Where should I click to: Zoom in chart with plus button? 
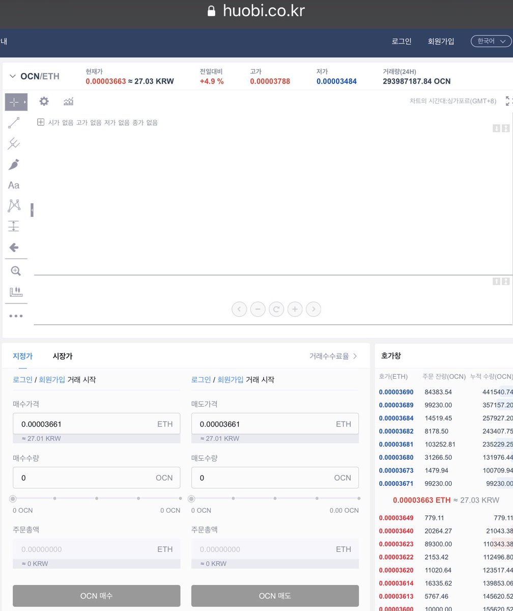tap(295, 309)
